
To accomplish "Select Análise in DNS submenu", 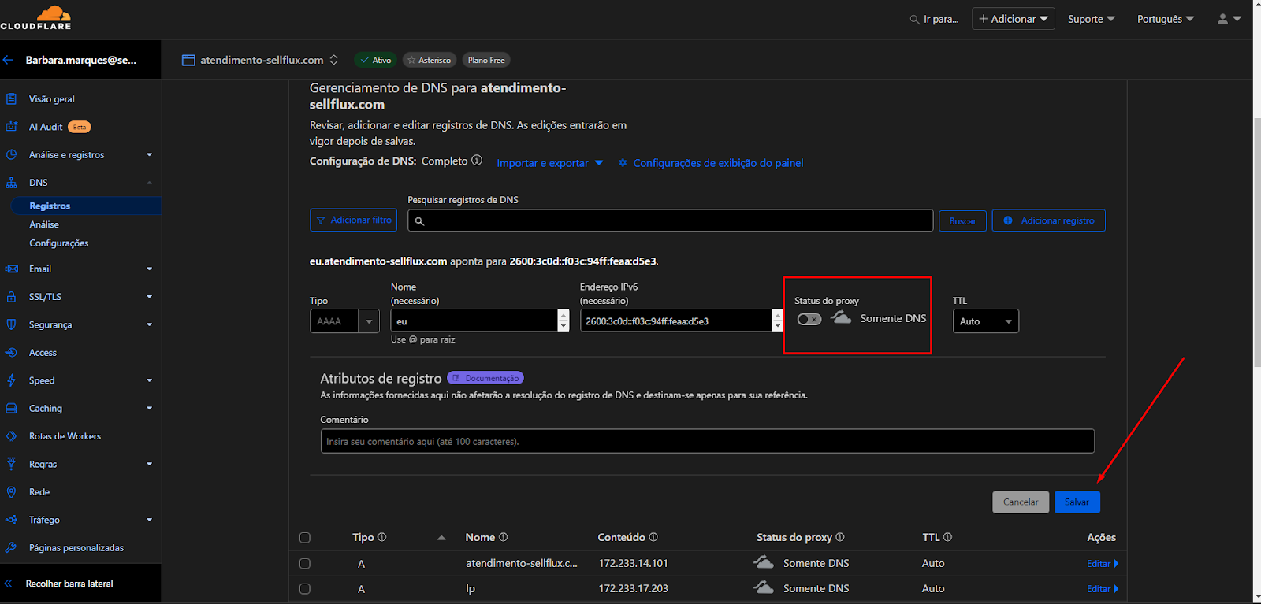I will pyautogui.click(x=44, y=224).
